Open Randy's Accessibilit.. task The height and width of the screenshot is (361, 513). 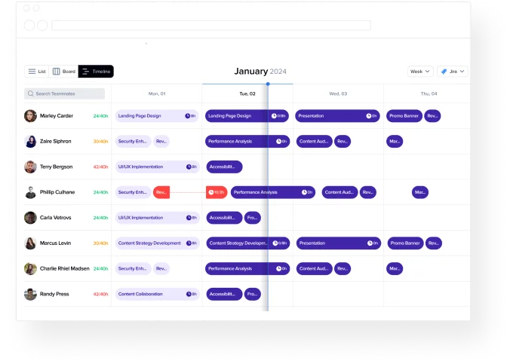(x=224, y=294)
